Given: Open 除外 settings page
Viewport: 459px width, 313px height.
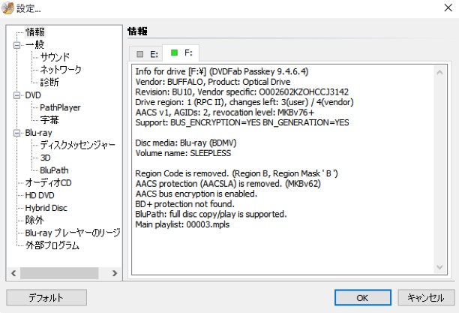Looking at the screenshot, I should point(34,220).
